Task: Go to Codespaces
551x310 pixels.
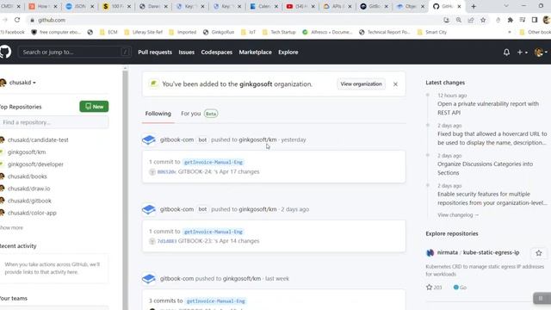Action: click(216, 52)
